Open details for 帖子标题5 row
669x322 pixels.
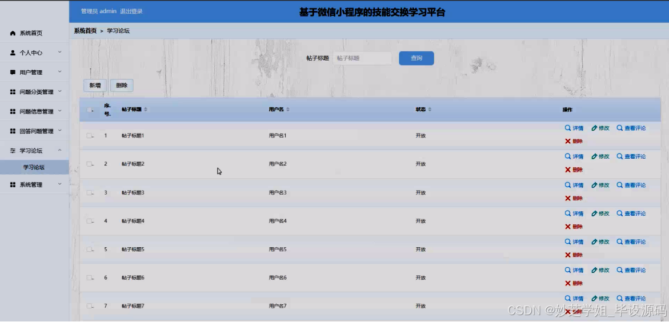[574, 242]
